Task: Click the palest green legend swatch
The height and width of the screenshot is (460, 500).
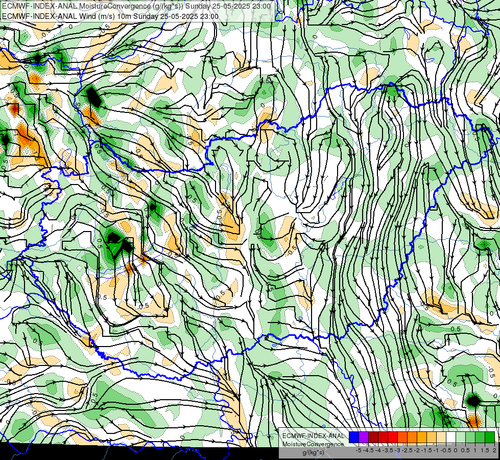Action: pos(461,438)
